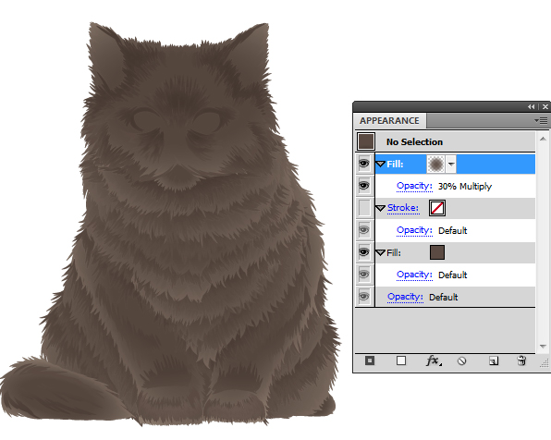Select the APPEARANCE panel tab
The width and height of the screenshot is (551, 440).
(x=389, y=120)
